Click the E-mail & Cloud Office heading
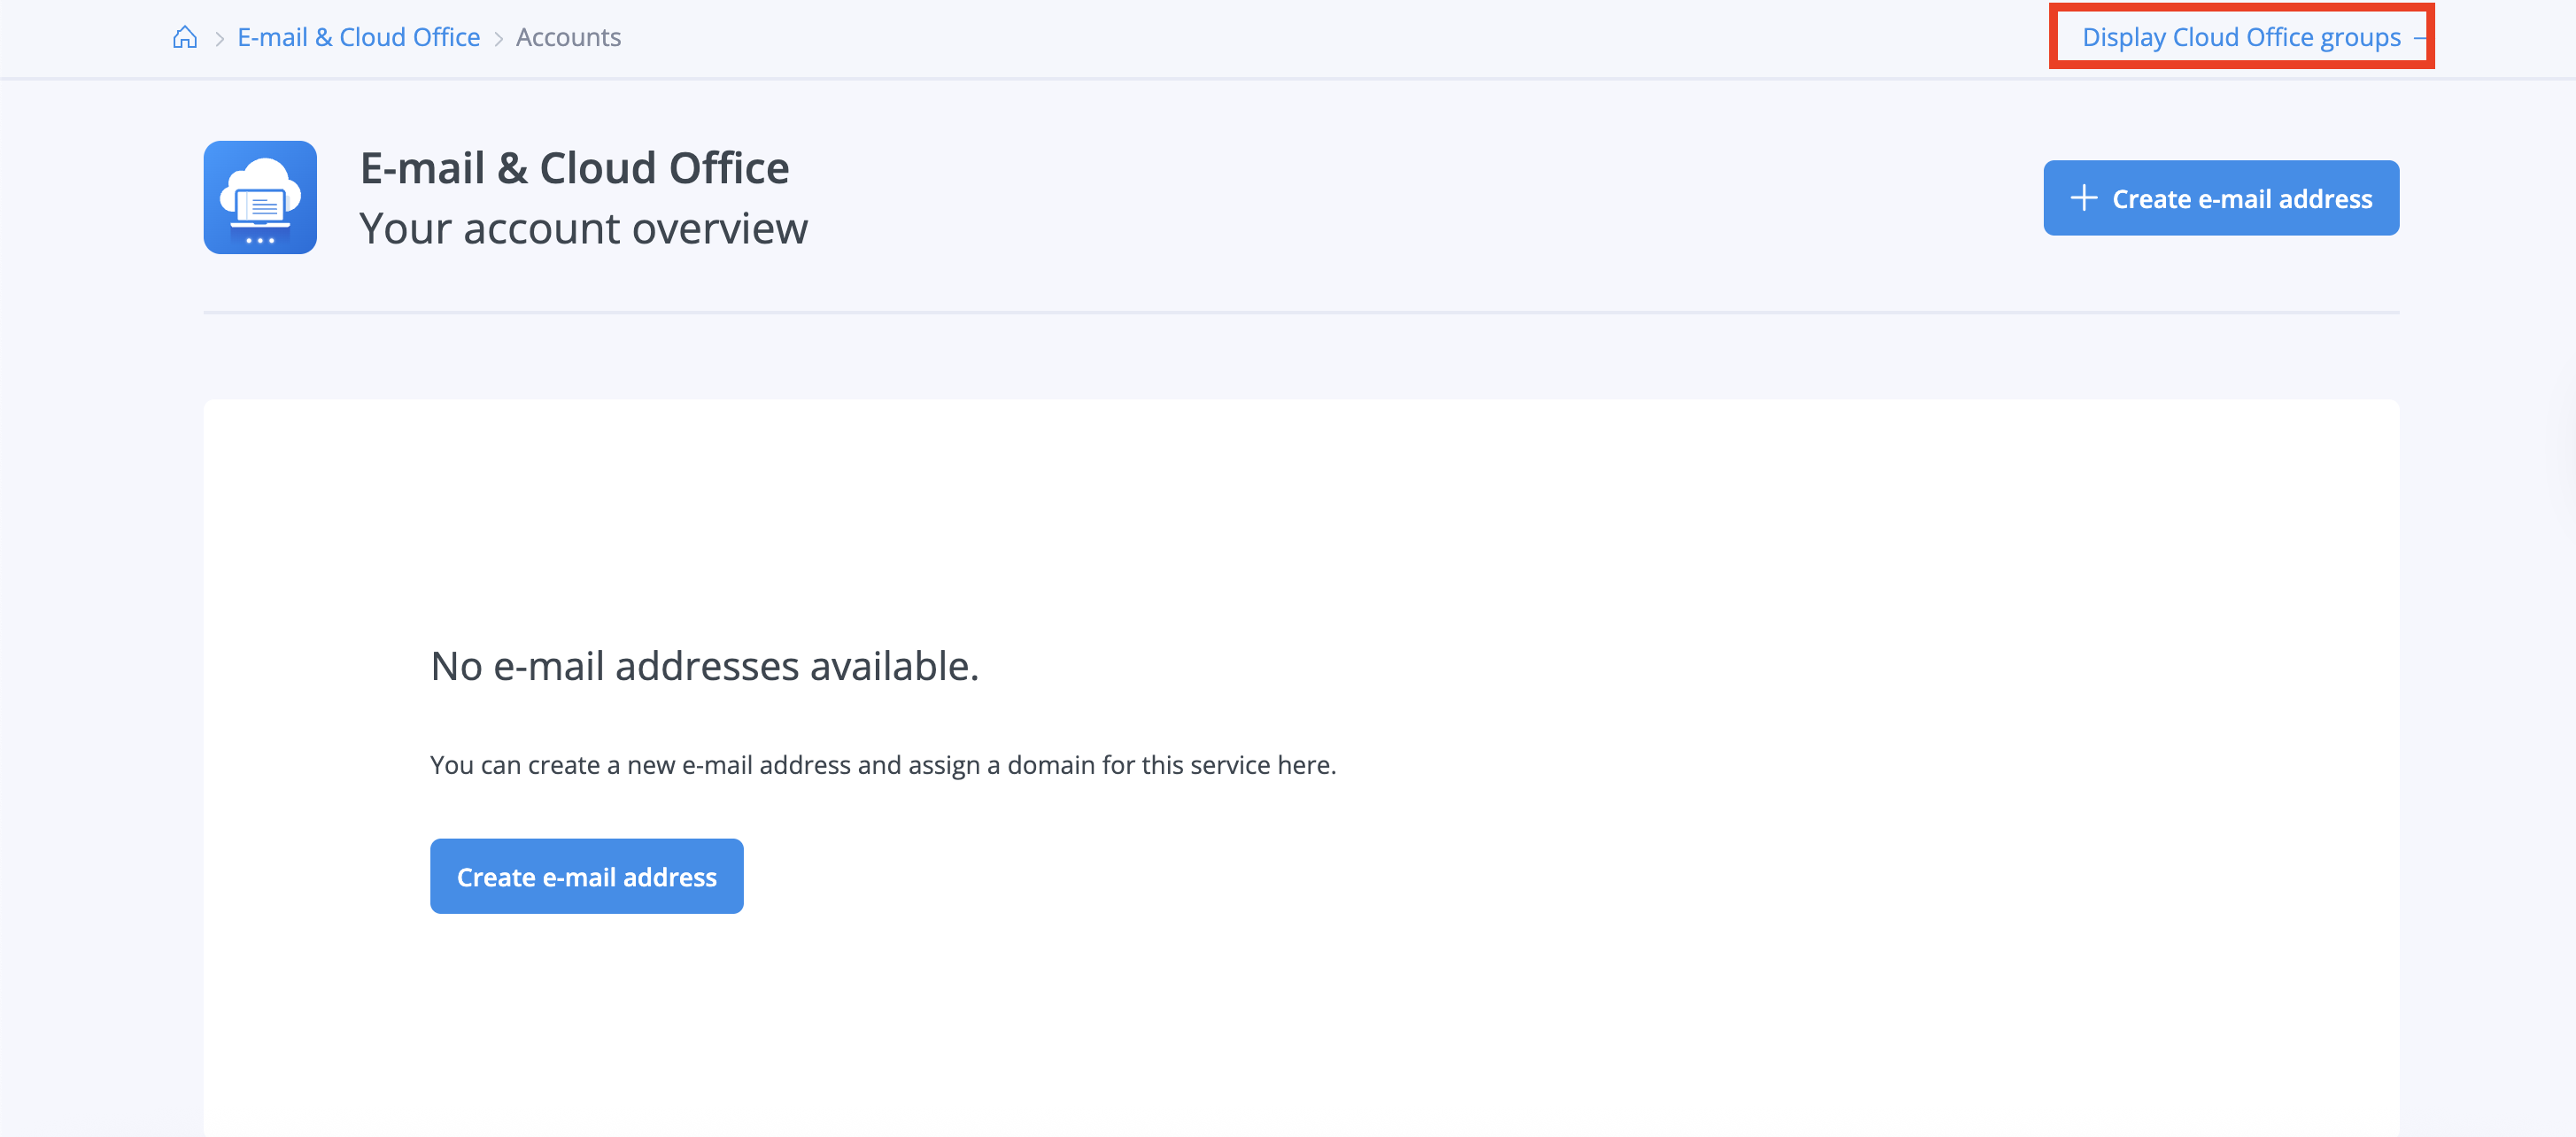The width and height of the screenshot is (2576, 1137). pyautogui.click(x=574, y=168)
